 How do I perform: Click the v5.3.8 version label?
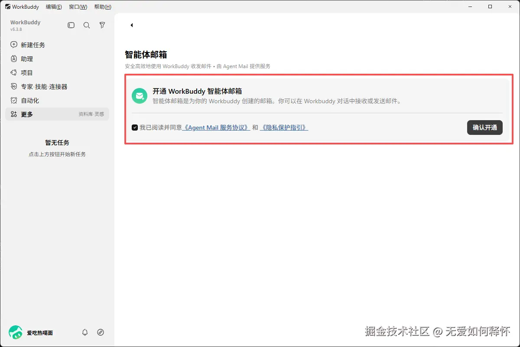click(x=16, y=29)
